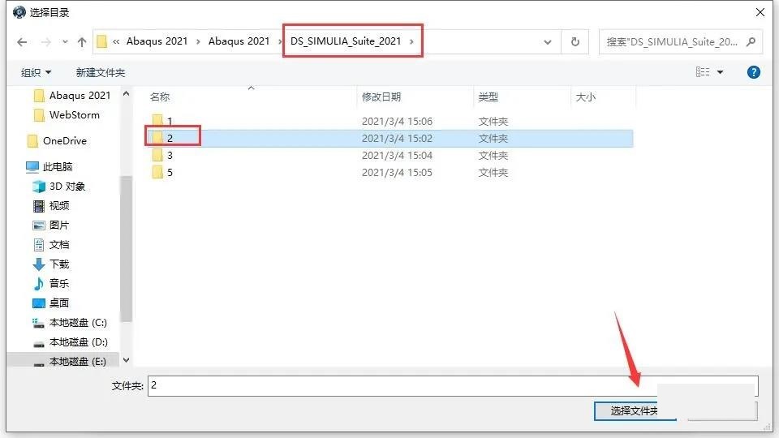
Task: Close the 选择目录 dialog
Action: click(760, 12)
